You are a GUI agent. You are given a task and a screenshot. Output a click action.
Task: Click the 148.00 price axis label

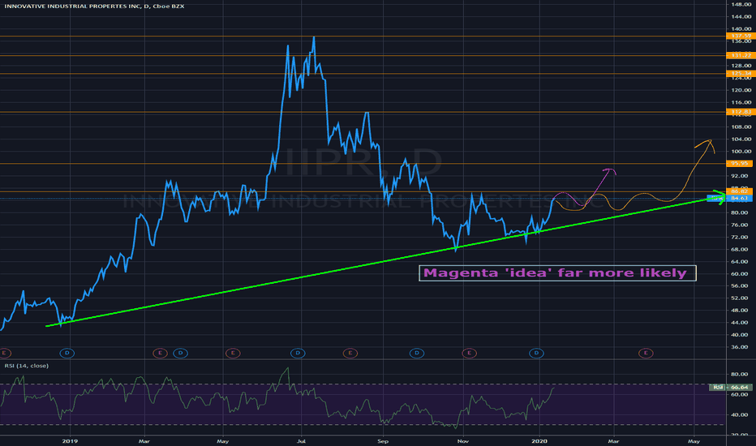point(741,4)
